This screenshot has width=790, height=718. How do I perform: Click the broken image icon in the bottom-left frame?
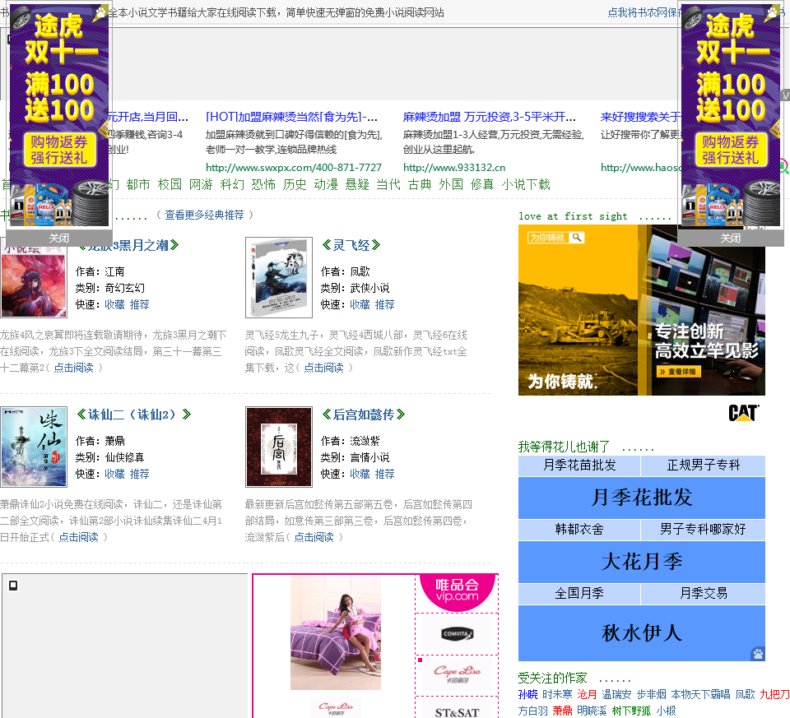(13, 586)
